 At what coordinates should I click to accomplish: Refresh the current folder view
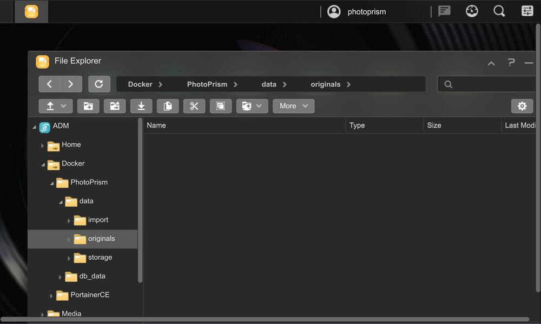(x=99, y=83)
